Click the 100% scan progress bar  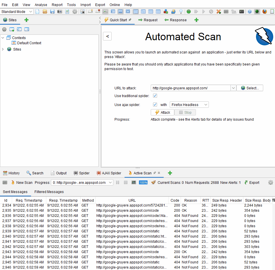[143, 182]
